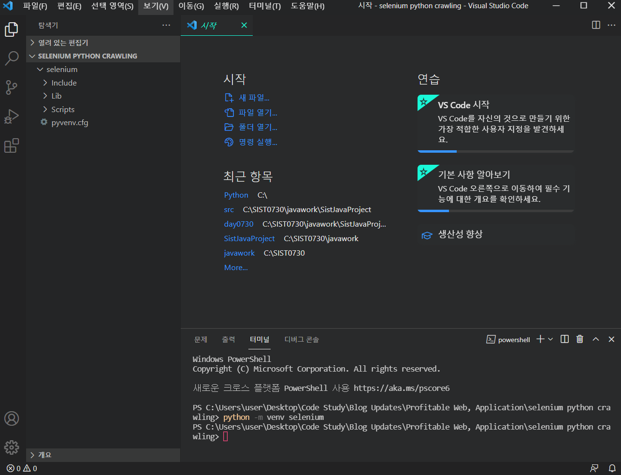Open recent Python folder link
Screen dimensions: 621x475
(236, 195)
